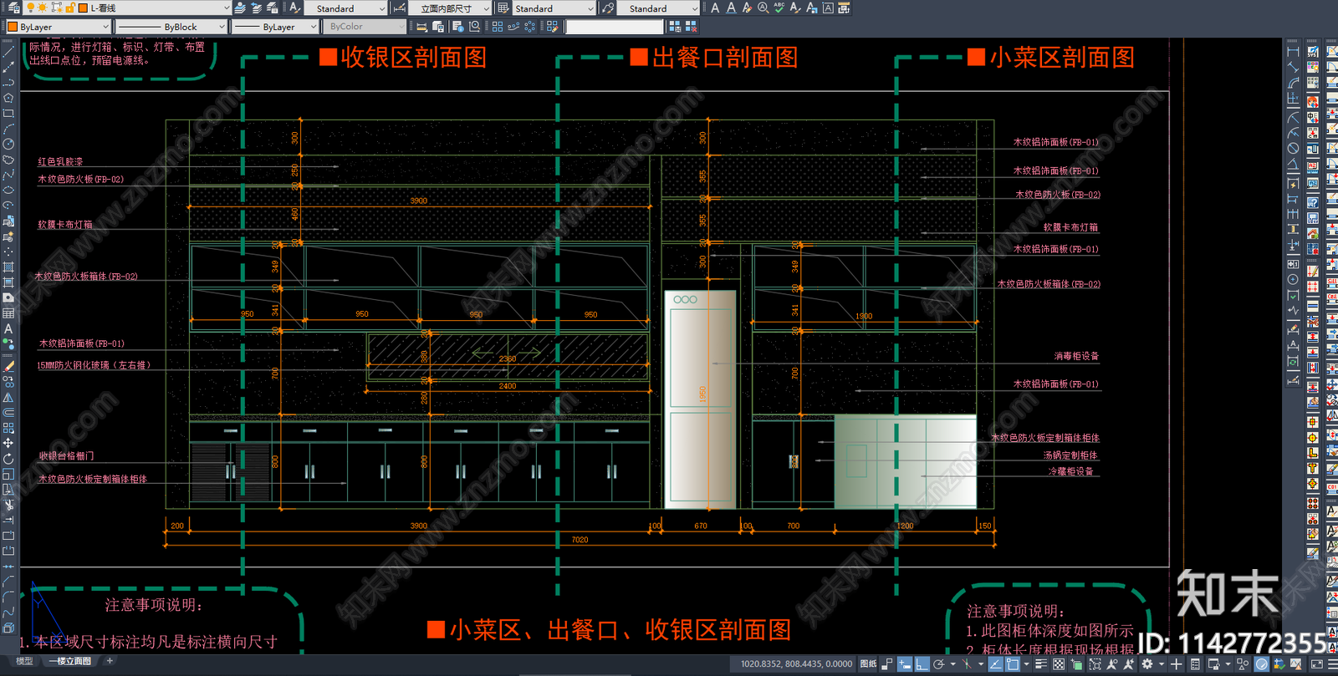Toggle Polar Tracking in status bar
The image size is (1338, 676).
coord(939,664)
